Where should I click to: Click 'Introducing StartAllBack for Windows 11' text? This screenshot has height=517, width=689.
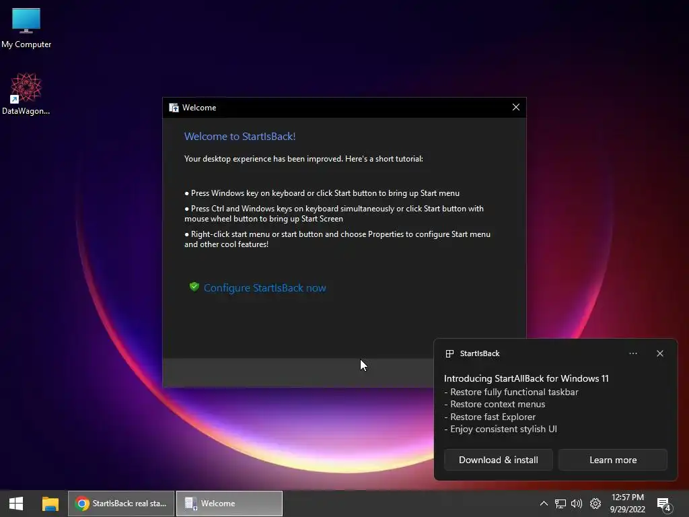[x=526, y=378]
